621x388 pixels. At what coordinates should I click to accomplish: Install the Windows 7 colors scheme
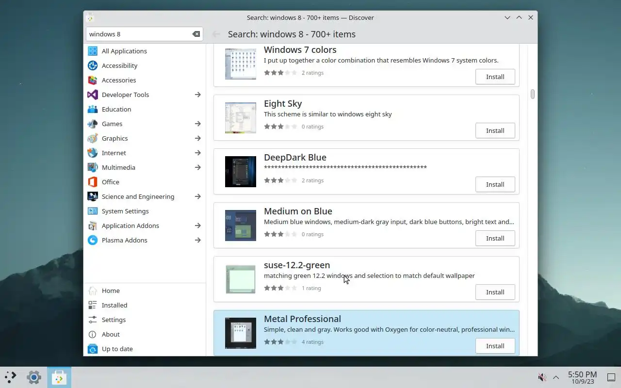tap(495, 77)
